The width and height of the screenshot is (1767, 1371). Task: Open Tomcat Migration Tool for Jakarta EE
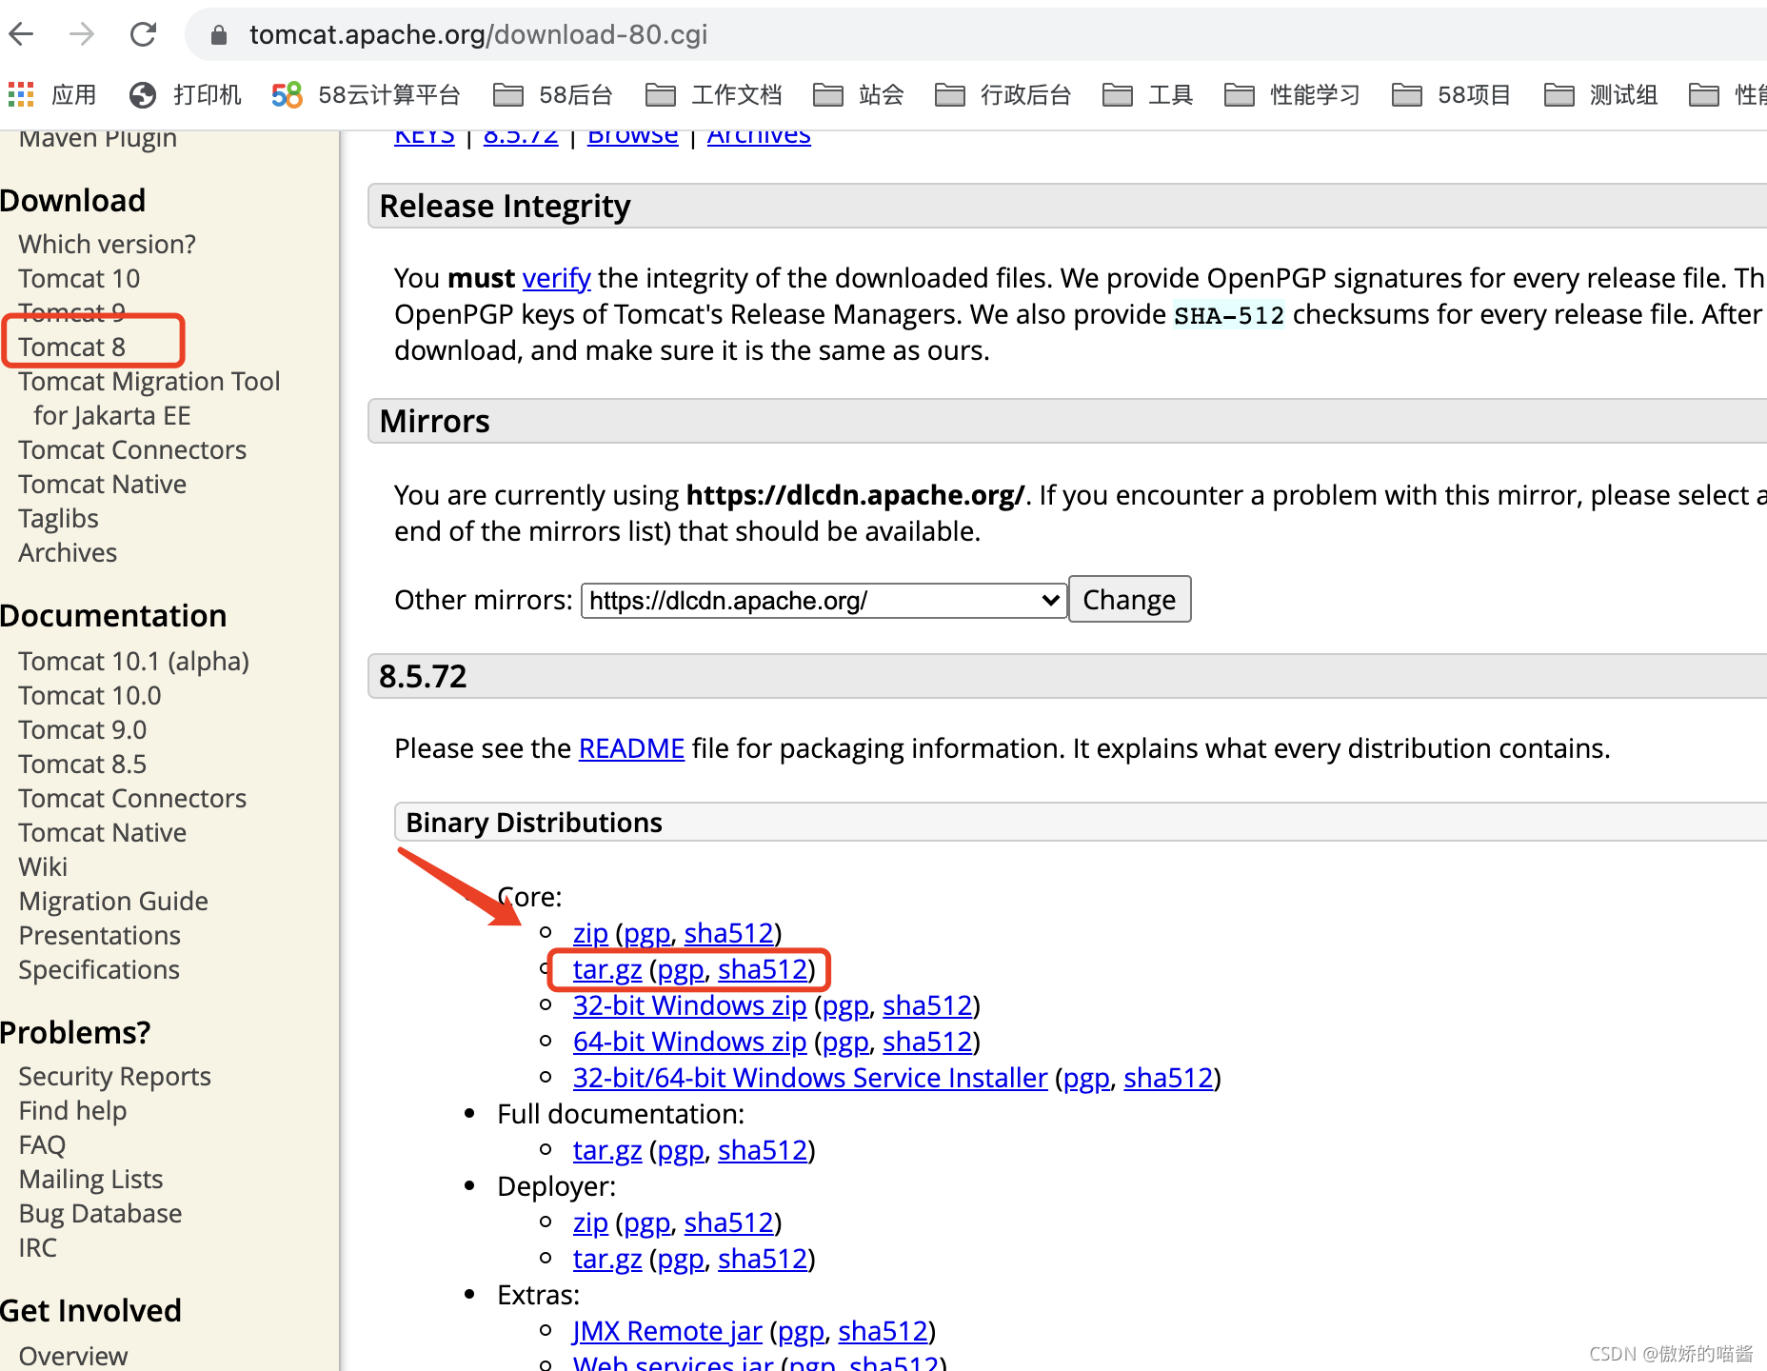pyautogui.click(x=149, y=399)
